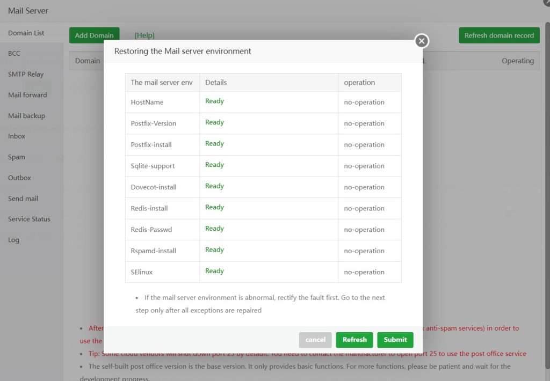
Task: Click cancel in the dialog footer
Action: [315, 340]
